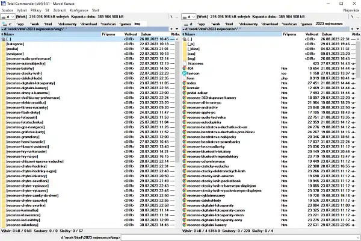This screenshot has height=241, width=361.
Task: Click Chrome icon of kontakt file
Action: [x=184, y=88]
